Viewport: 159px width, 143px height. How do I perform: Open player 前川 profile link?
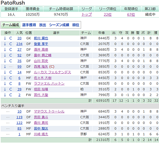point(41,38)
